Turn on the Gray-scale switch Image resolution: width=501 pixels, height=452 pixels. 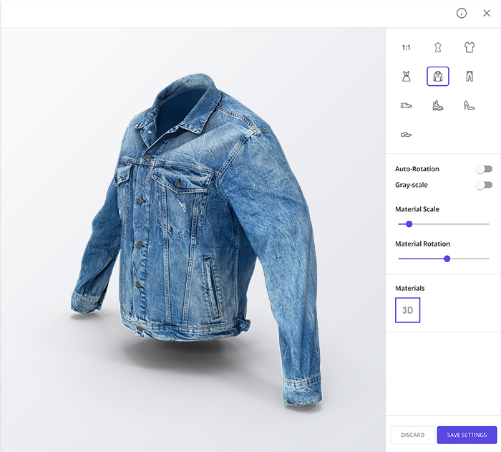(x=484, y=185)
